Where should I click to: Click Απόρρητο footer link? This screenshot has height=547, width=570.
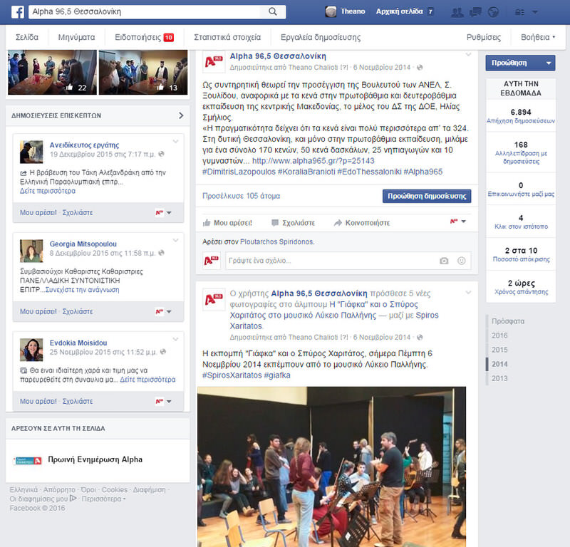(x=59, y=489)
